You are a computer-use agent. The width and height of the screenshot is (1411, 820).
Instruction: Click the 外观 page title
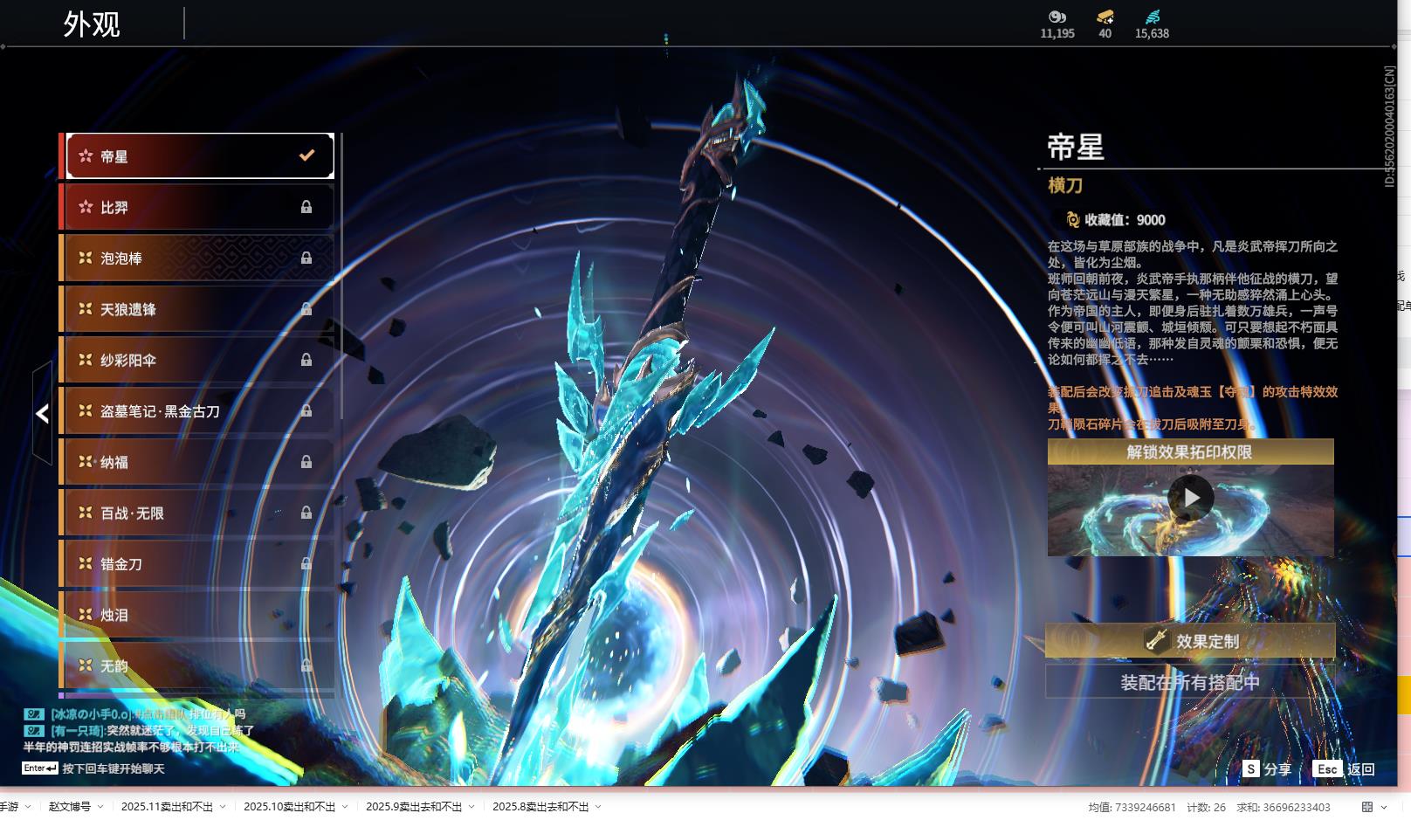[x=92, y=24]
